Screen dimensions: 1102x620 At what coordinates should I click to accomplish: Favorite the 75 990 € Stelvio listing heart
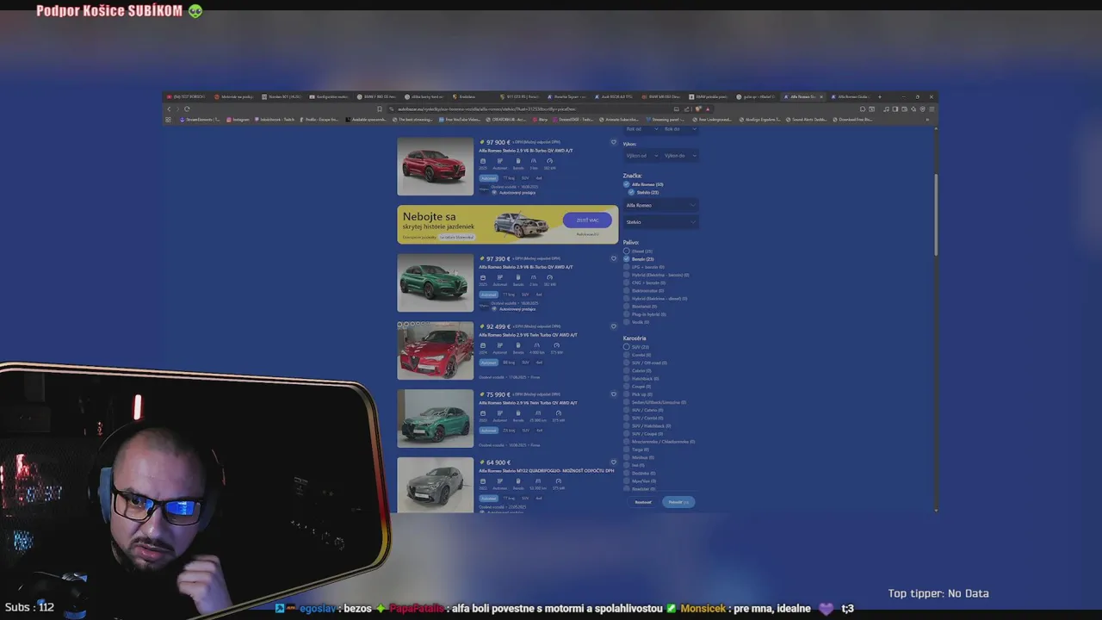click(614, 394)
